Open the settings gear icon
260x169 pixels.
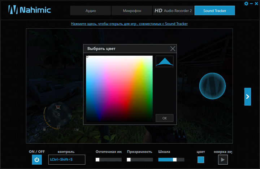[x=246, y=4]
